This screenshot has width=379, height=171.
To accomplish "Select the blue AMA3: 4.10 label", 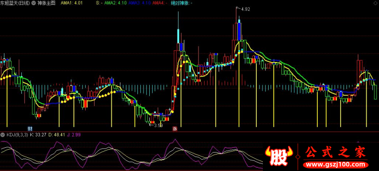I will (140, 3).
